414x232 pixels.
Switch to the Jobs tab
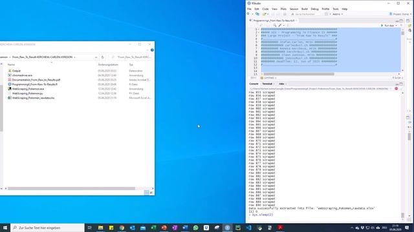point(282,84)
